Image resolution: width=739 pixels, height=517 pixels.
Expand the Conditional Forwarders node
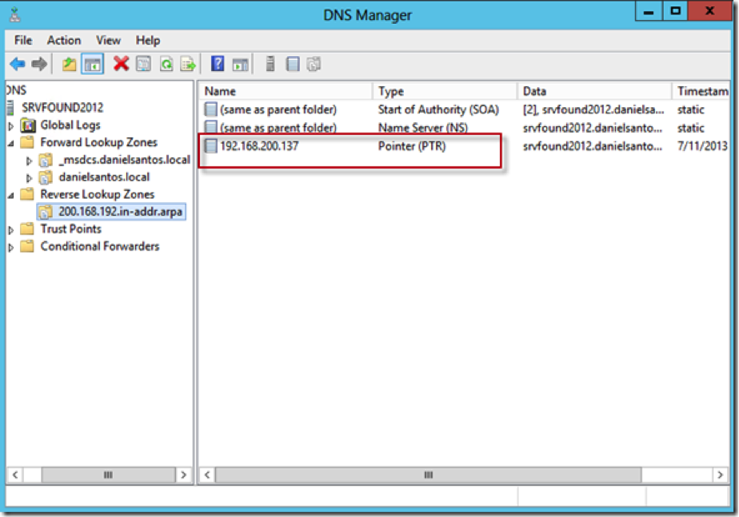(11, 248)
